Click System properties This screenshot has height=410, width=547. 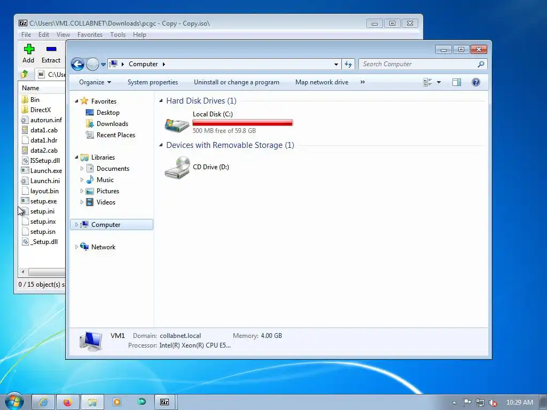(x=153, y=82)
